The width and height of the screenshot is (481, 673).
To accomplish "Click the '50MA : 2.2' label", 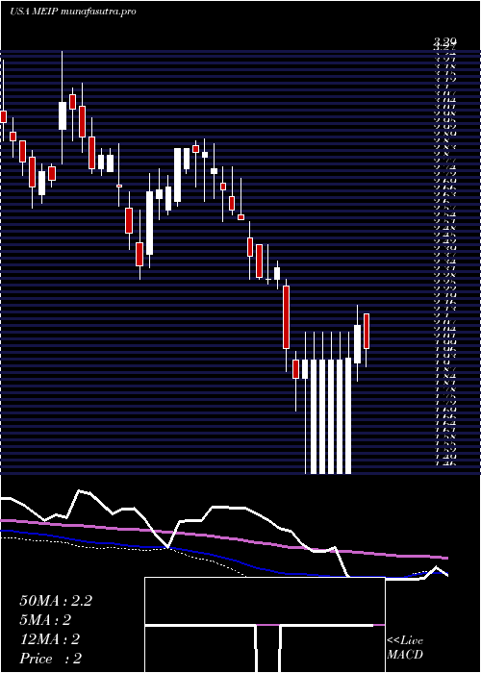I will click(x=56, y=601).
